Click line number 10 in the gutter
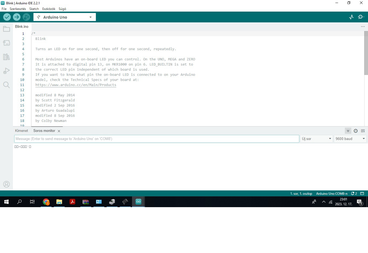 [x=22, y=80]
